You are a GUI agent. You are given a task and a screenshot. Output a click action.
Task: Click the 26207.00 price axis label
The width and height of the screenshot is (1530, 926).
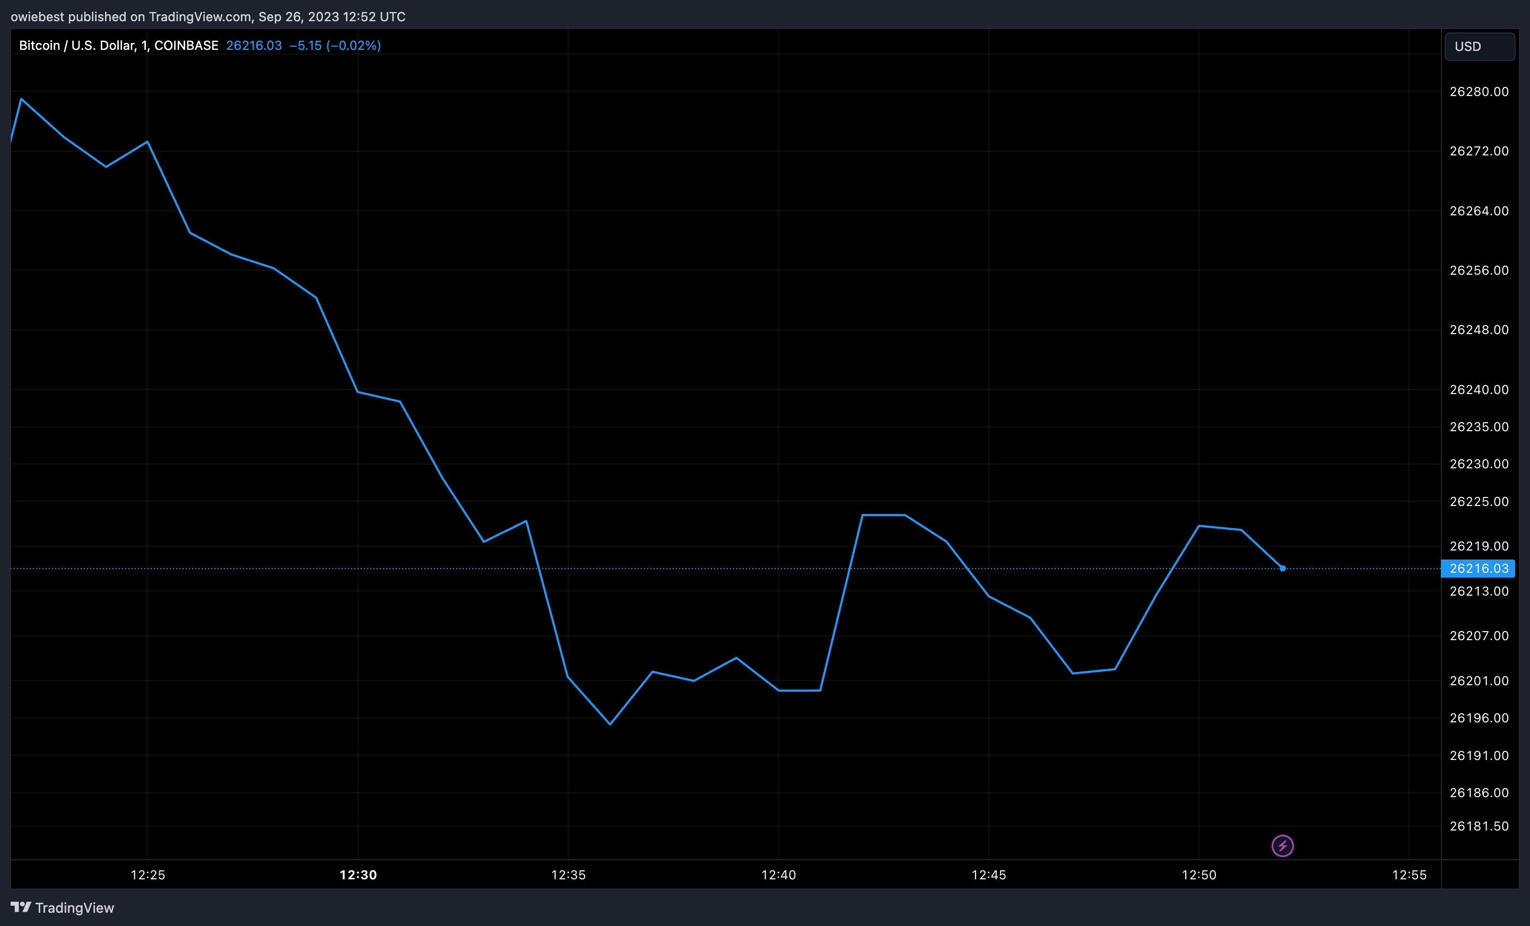1479,636
